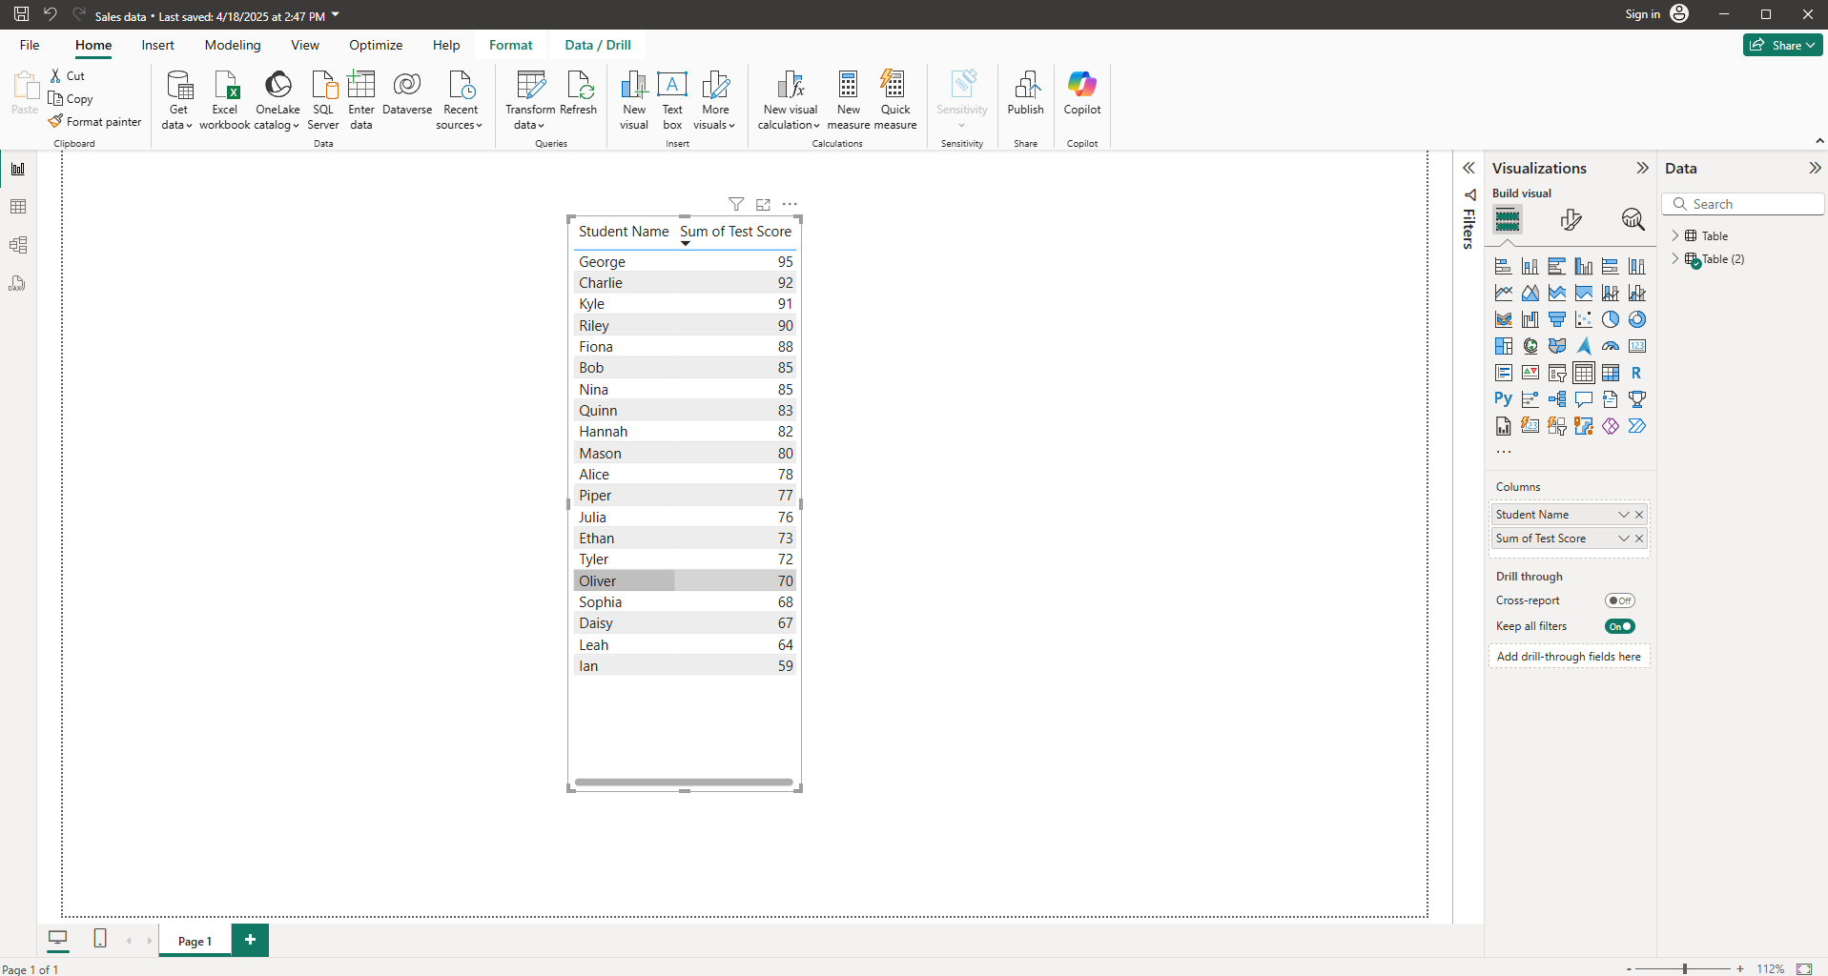
Task: Open Student Name field dropdown chevron
Action: (x=1623, y=515)
